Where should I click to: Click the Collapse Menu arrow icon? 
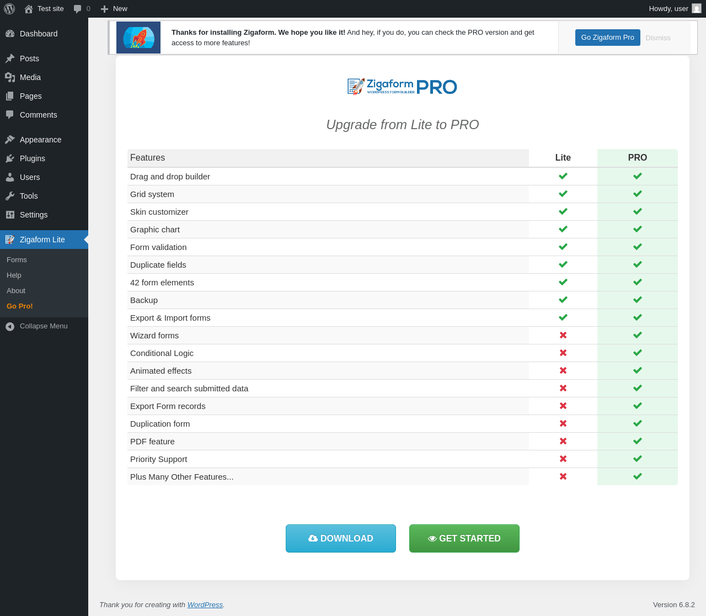pos(10,327)
